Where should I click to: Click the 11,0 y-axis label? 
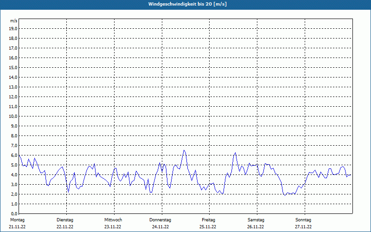tap(13, 107)
